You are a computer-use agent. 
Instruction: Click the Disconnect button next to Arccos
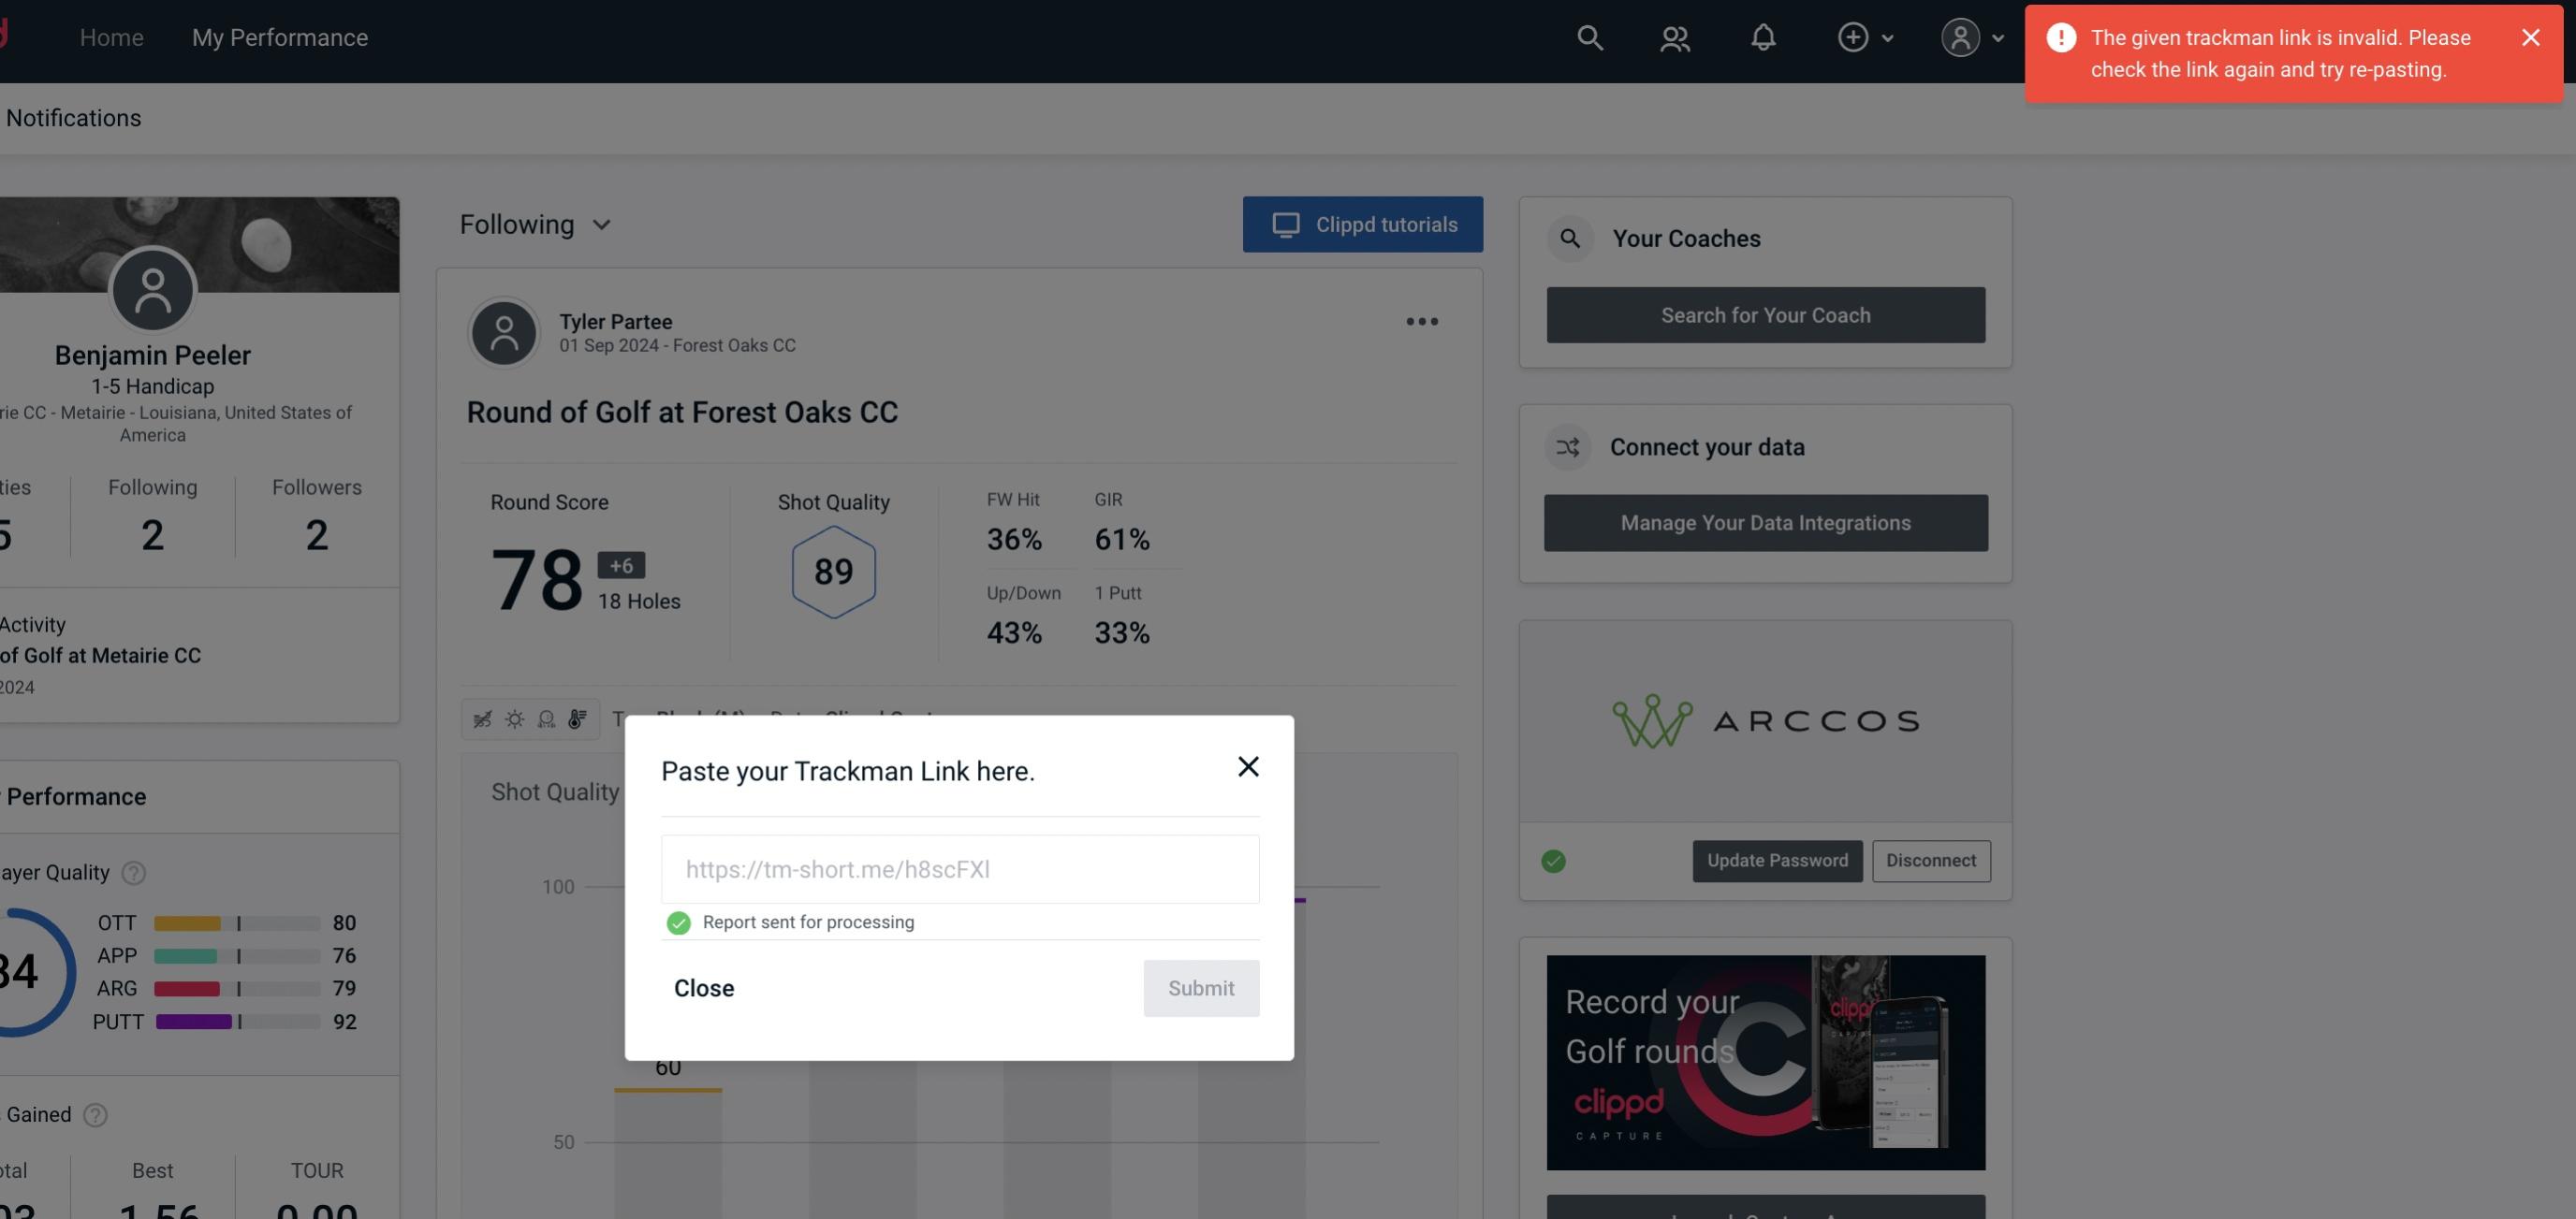click(x=1932, y=859)
